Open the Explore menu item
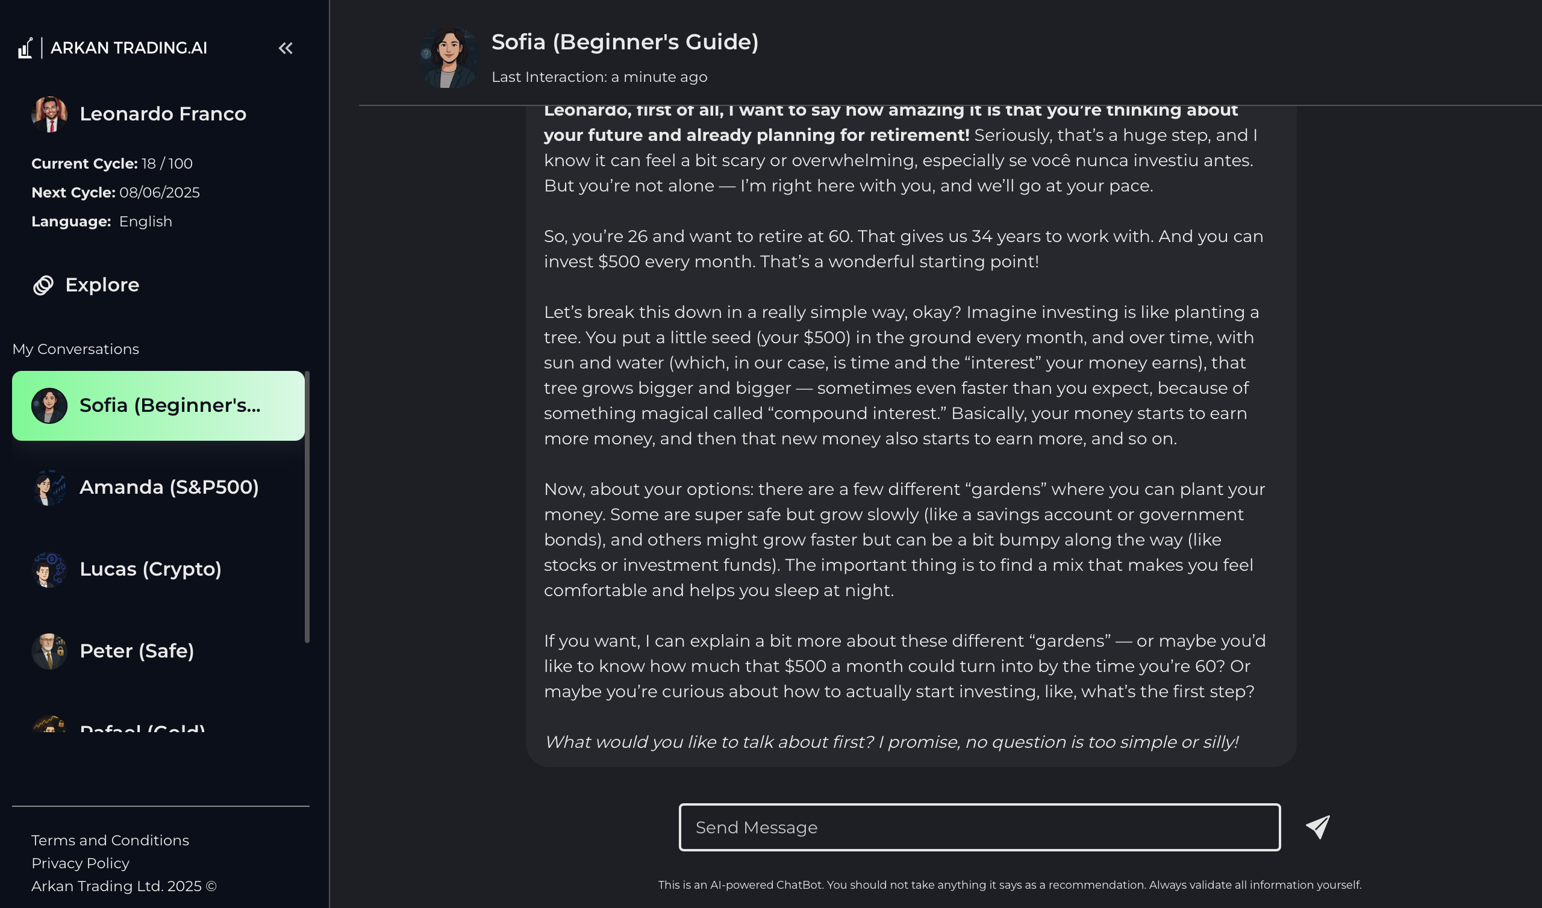 click(x=102, y=285)
